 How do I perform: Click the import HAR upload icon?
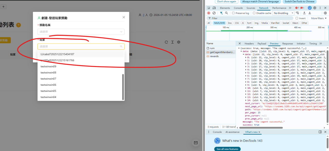tap(304, 13)
